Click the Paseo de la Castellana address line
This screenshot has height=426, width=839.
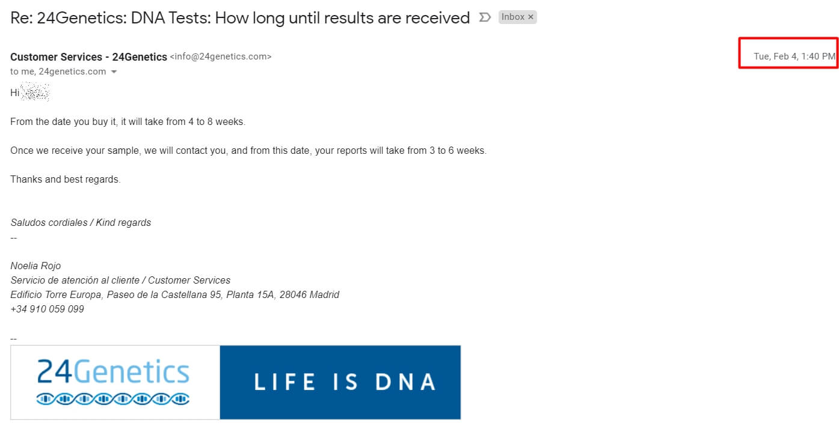click(x=174, y=295)
